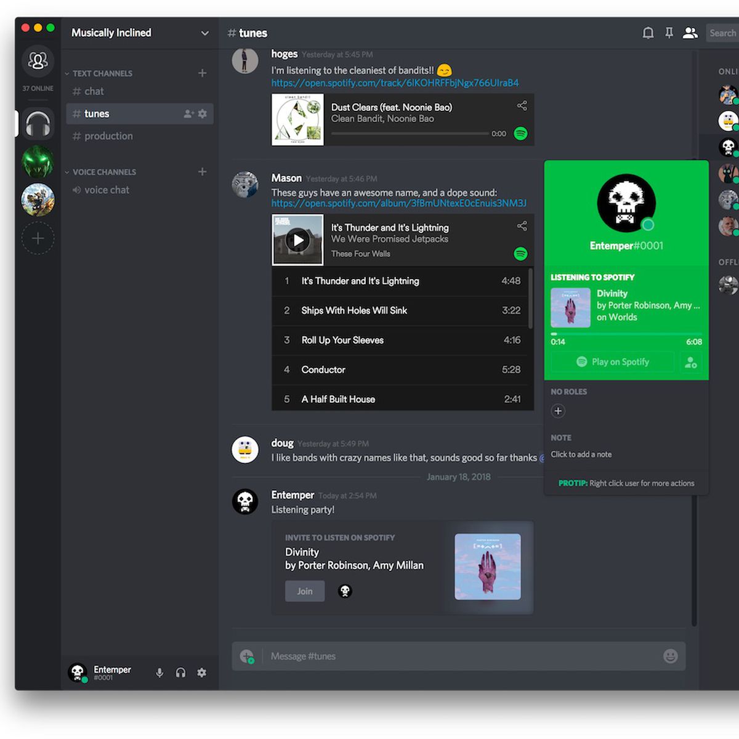This screenshot has width=739, height=739.
Task: Switch to the chat channel
Action: click(94, 91)
